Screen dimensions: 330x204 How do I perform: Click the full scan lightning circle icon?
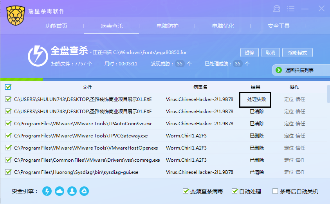pos(38,56)
